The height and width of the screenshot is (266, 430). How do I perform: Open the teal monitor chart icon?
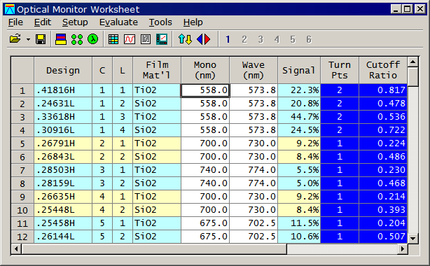[x=162, y=39]
